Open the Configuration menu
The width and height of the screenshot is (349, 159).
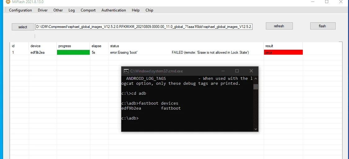(x=20, y=10)
